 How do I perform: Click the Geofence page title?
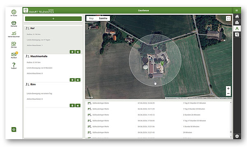pos(143,11)
